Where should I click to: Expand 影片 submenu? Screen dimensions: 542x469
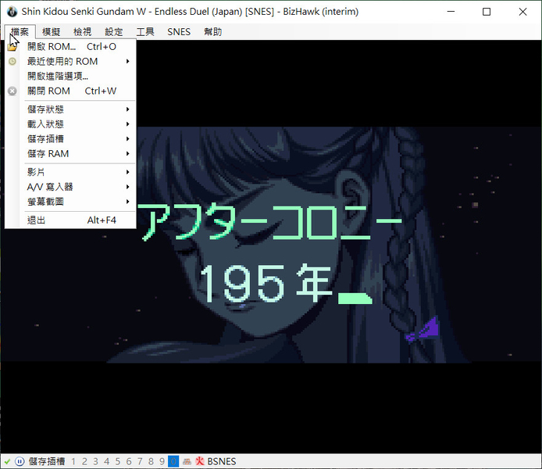[x=70, y=172]
